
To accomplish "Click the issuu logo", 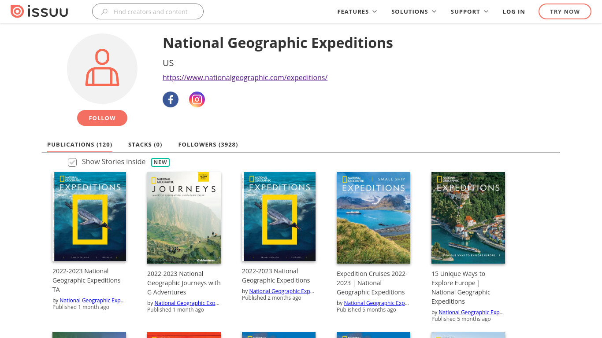I will click(39, 11).
